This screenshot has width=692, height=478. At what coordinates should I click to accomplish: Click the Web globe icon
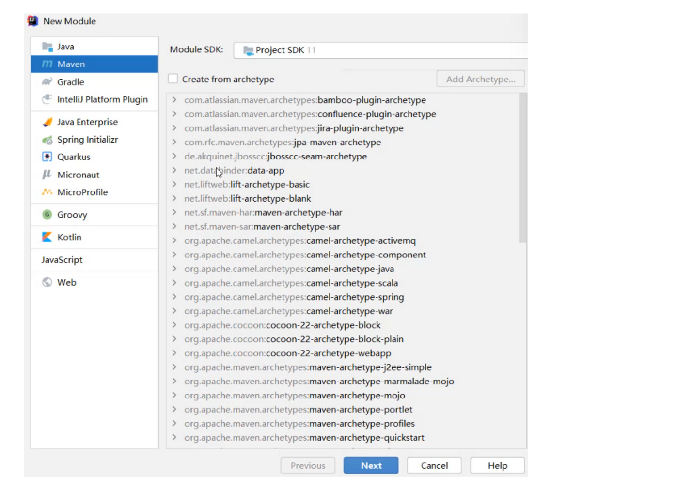point(47,282)
